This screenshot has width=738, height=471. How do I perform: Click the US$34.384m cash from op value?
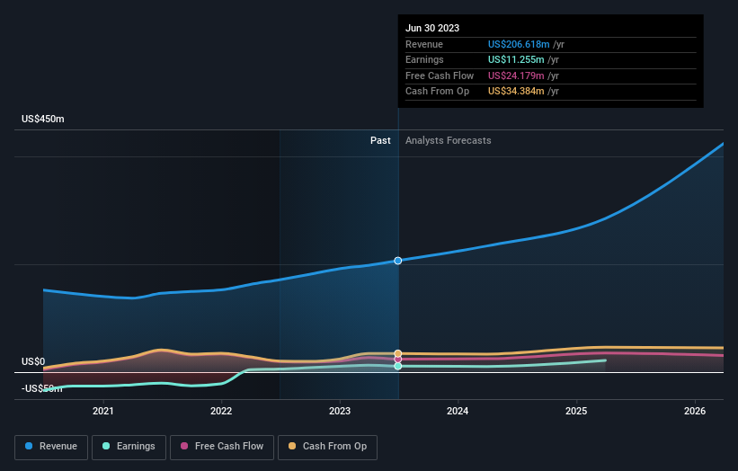[x=516, y=92]
